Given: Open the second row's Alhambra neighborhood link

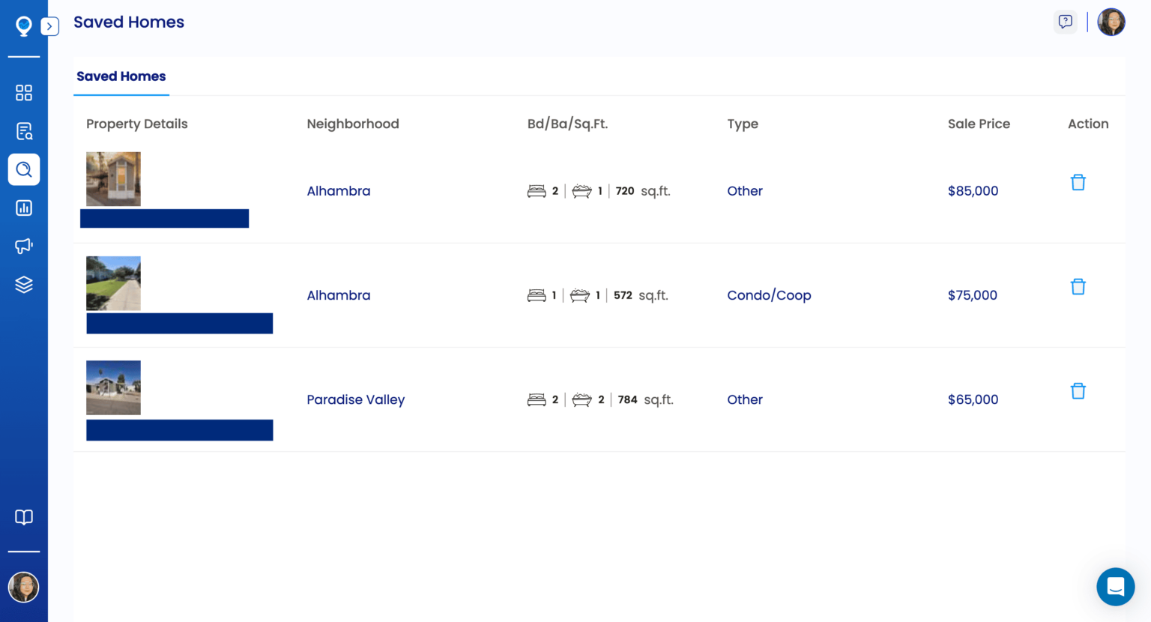Looking at the screenshot, I should [x=339, y=295].
